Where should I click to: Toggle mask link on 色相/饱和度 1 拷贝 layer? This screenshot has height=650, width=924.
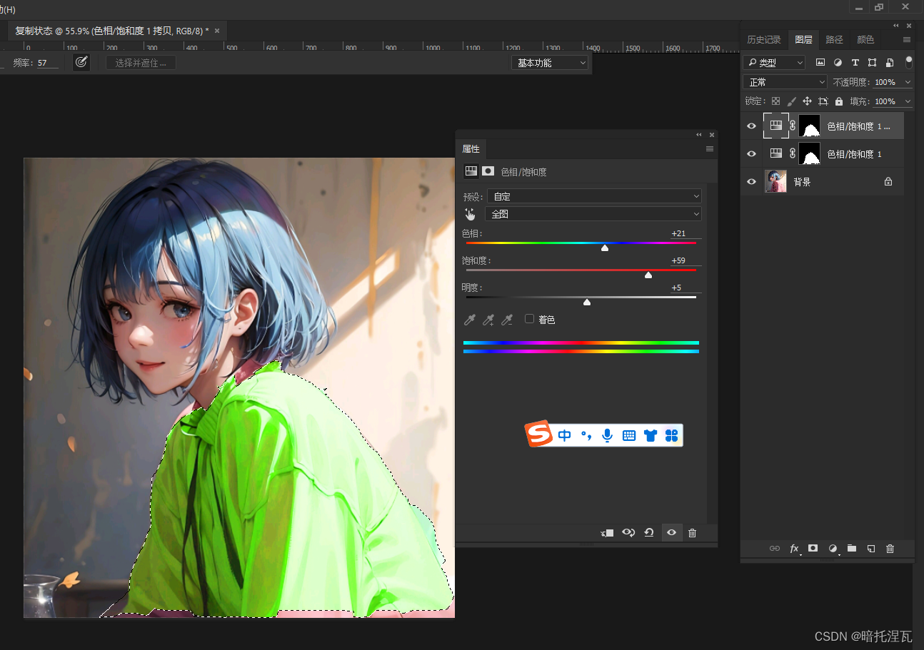tap(793, 126)
